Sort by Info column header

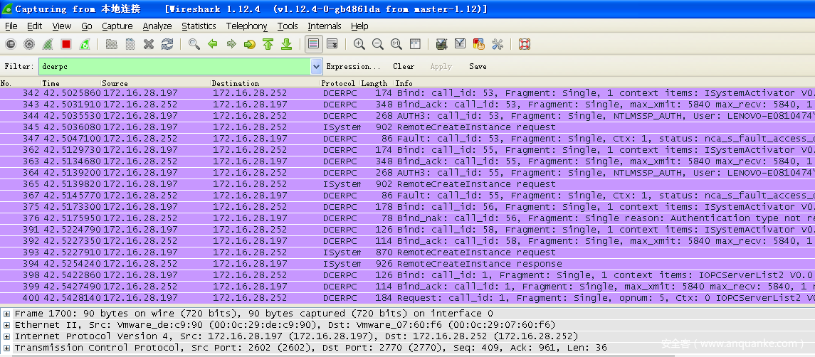point(604,83)
